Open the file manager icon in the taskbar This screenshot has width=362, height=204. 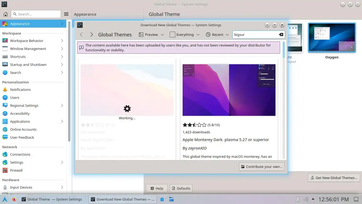click(171, 199)
